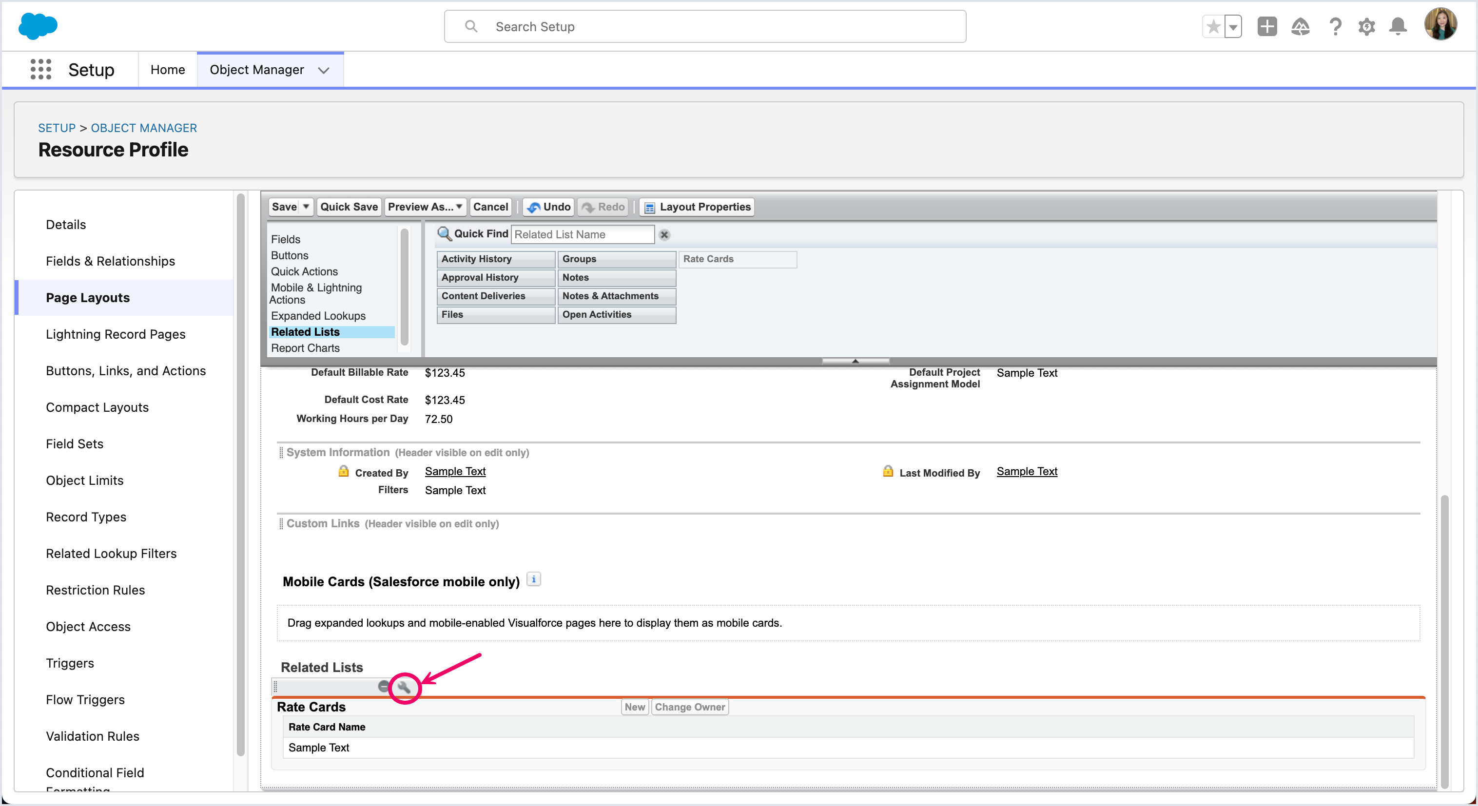The width and height of the screenshot is (1478, 806).
Task: Open Buttons, Links, and Actions in the sidebar
Action: pyautogui.click(x=126, y=370)
